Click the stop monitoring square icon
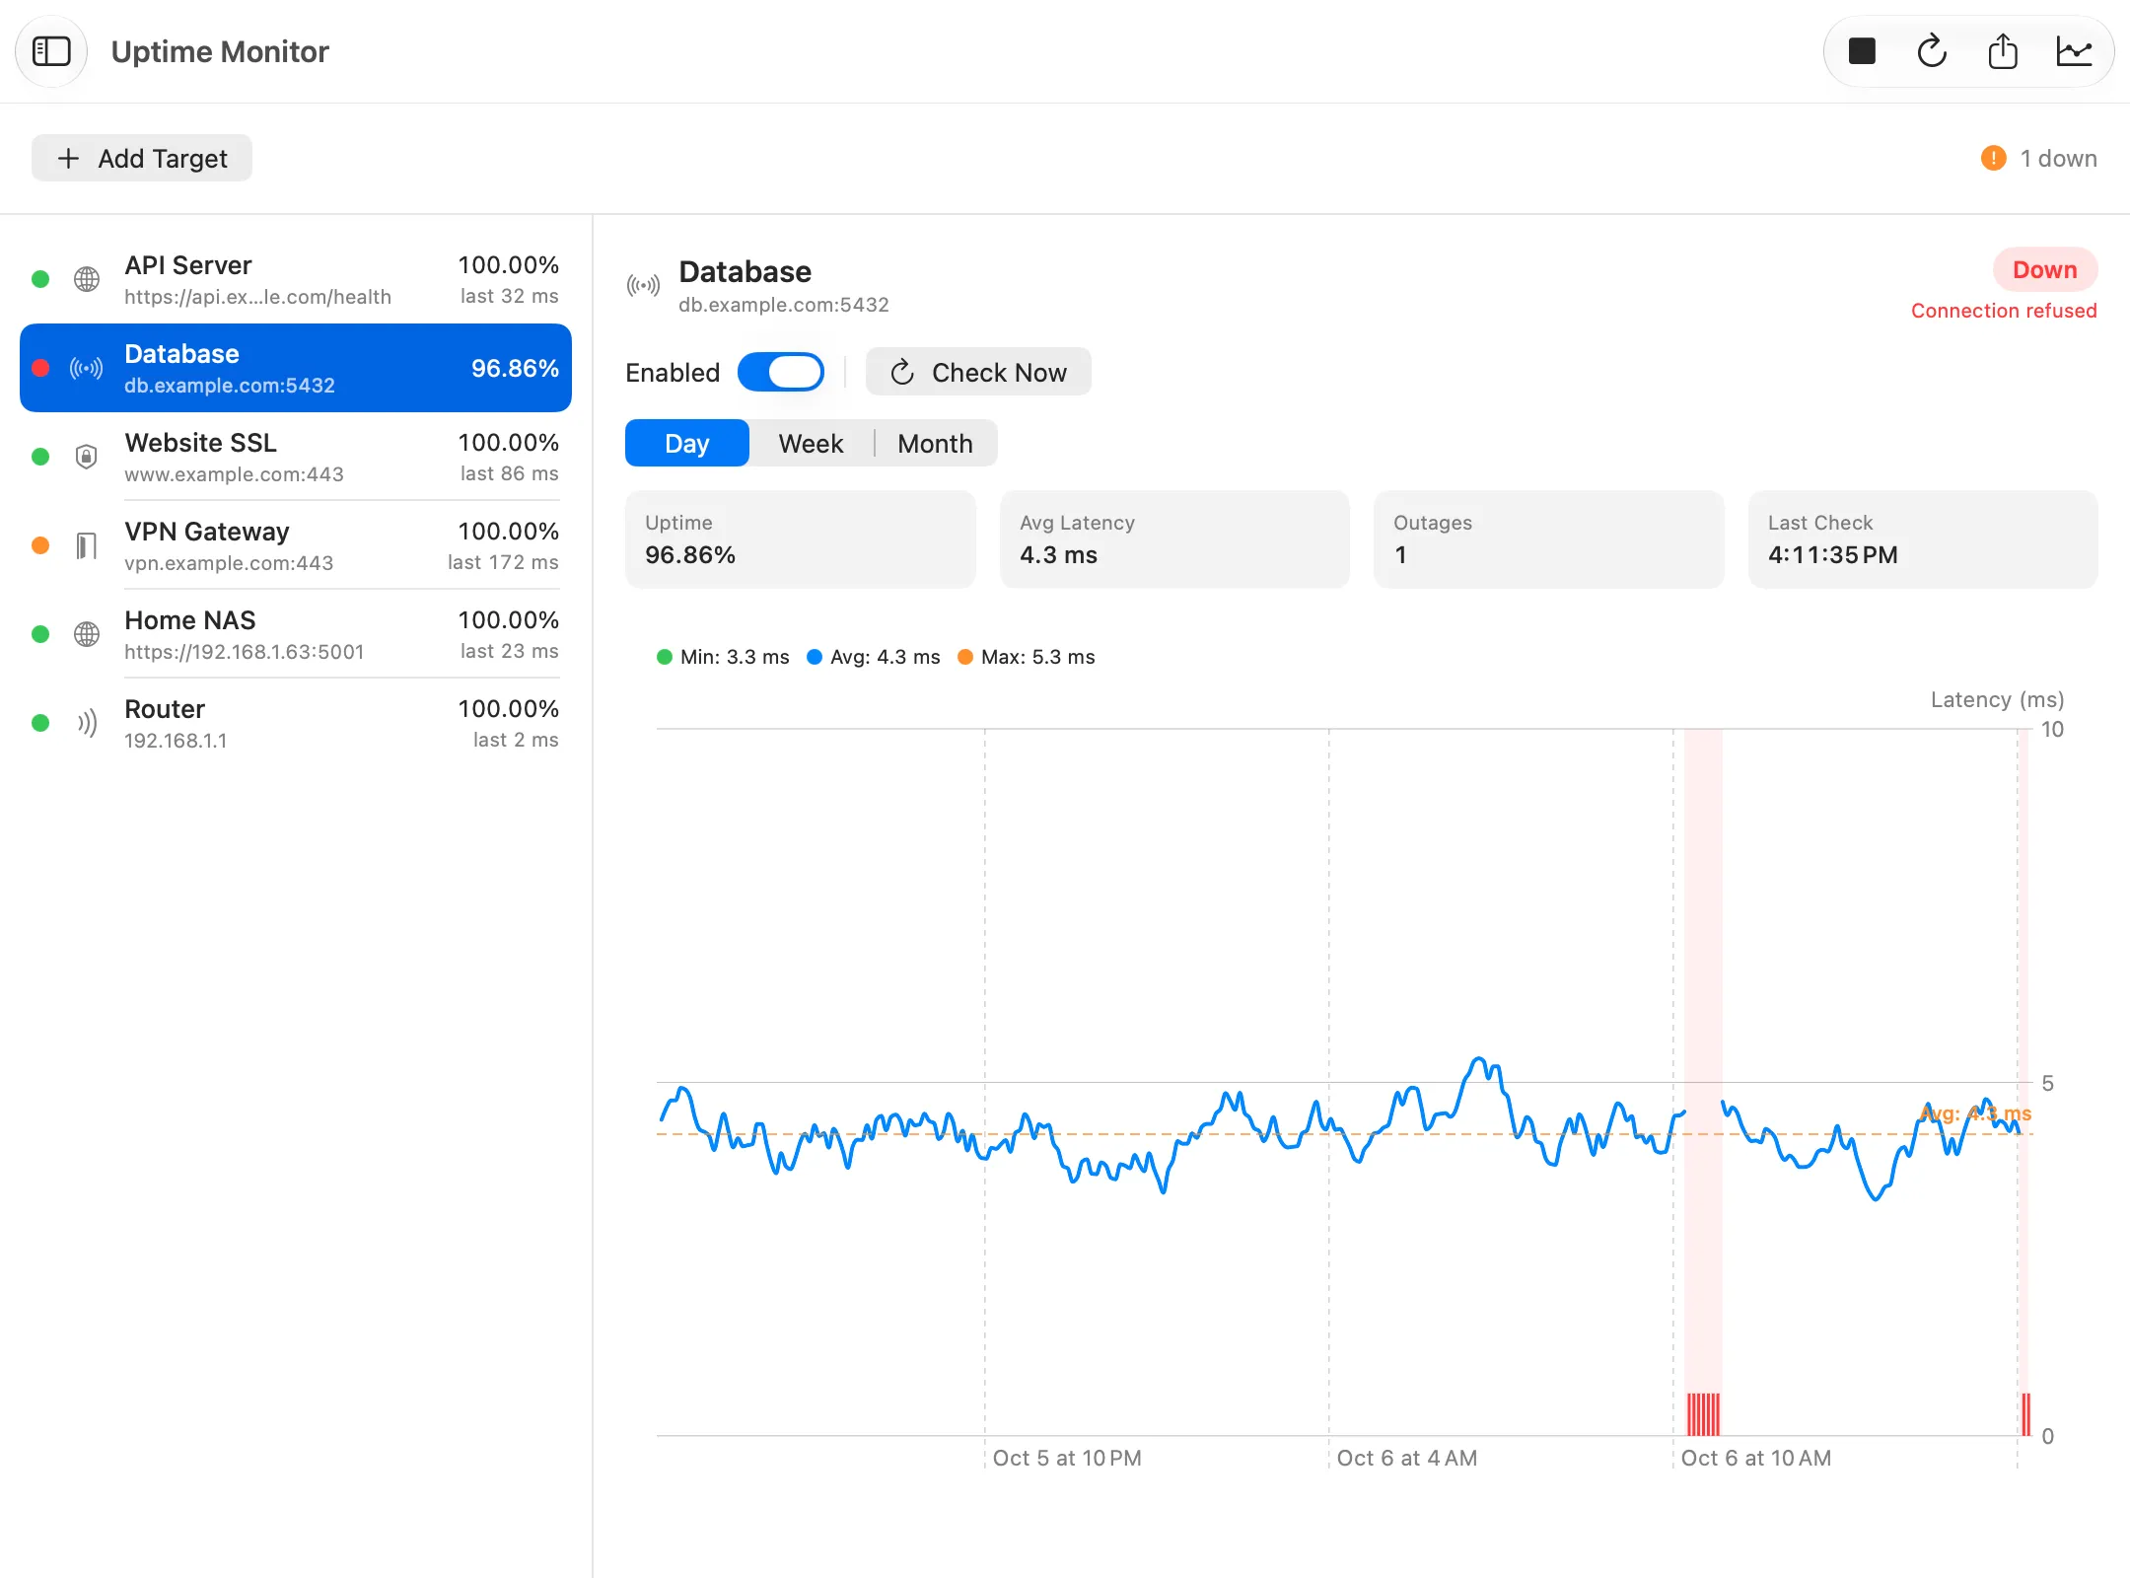Screen dimensions: 2130x1578 pyautogui.click(x=1862, y=51)
